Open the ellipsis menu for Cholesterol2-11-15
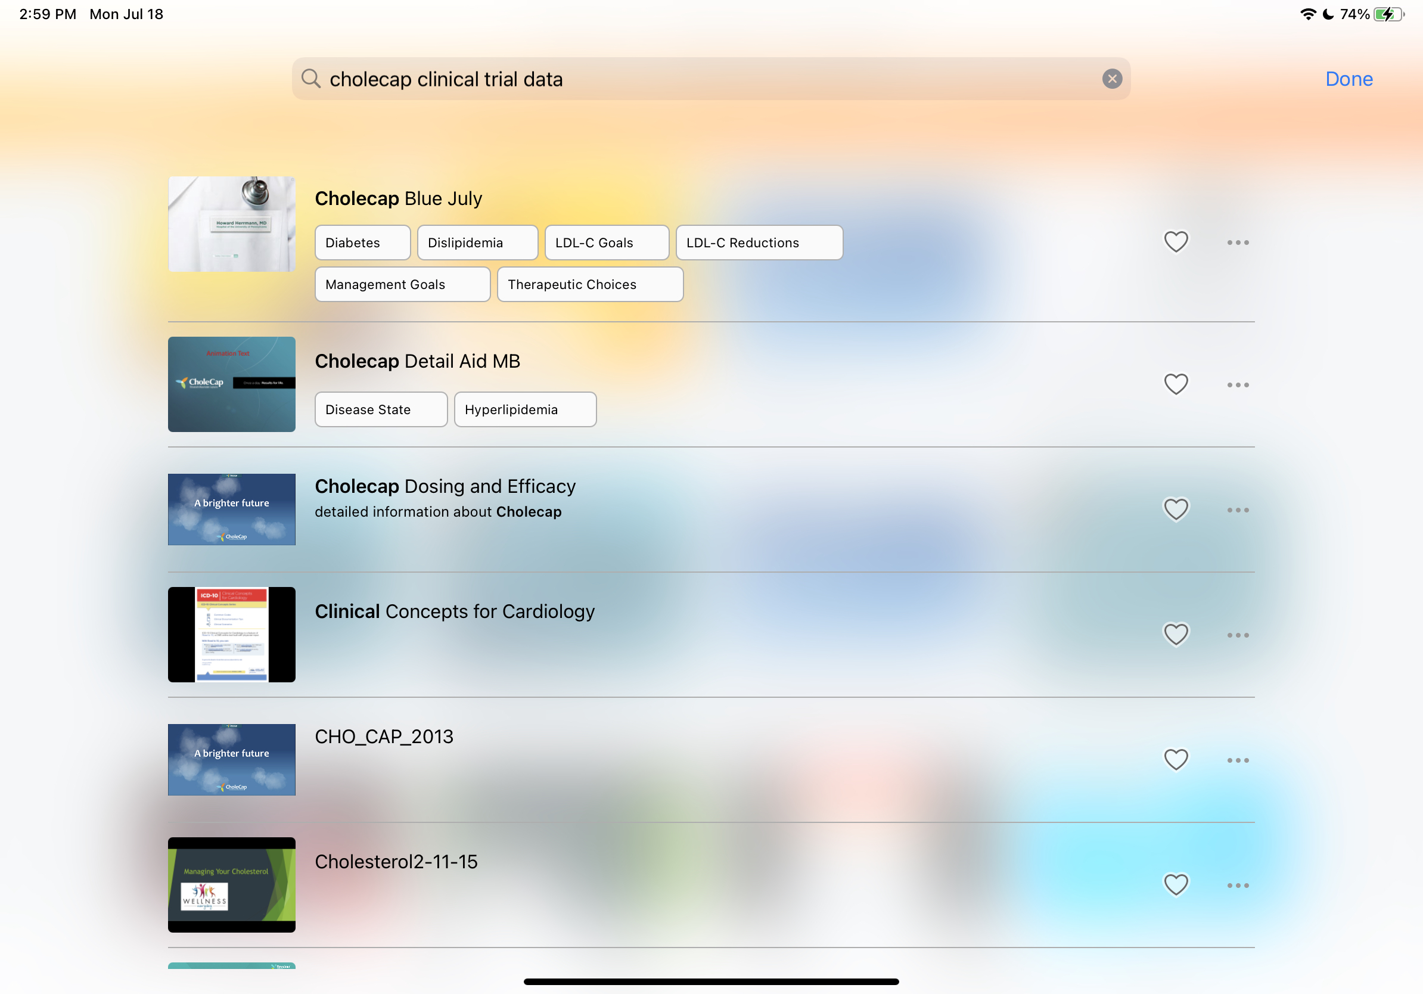Screen dimensions: 1423x994 click(x=1238, y=886)
